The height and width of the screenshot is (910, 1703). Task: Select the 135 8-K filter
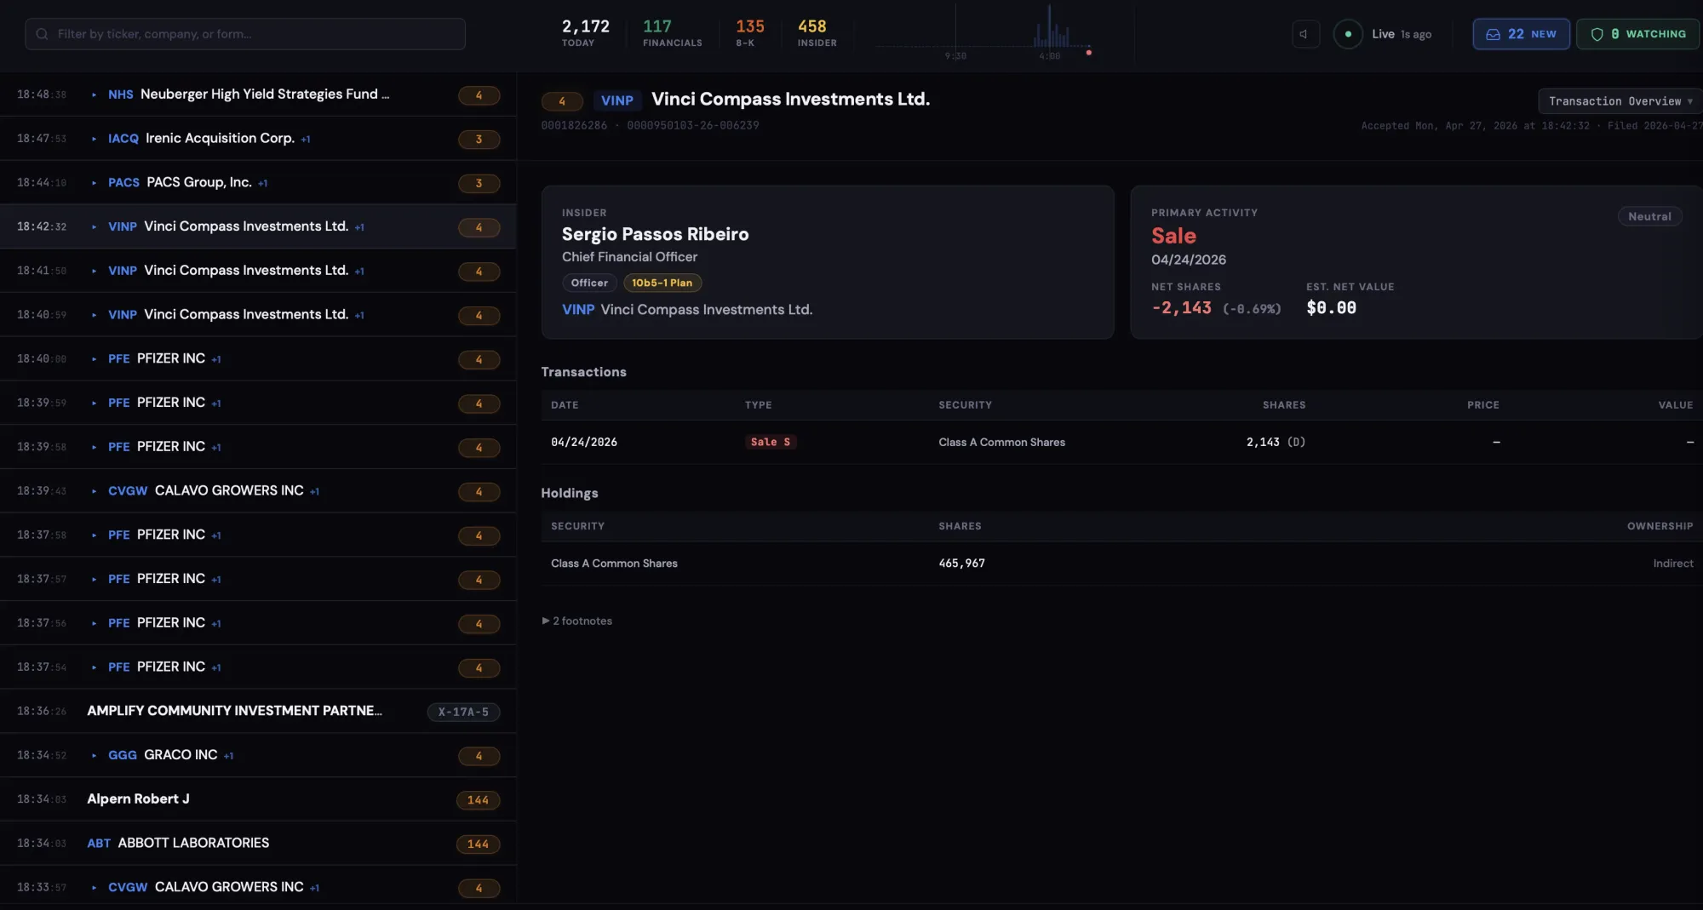tap(749, 32)
